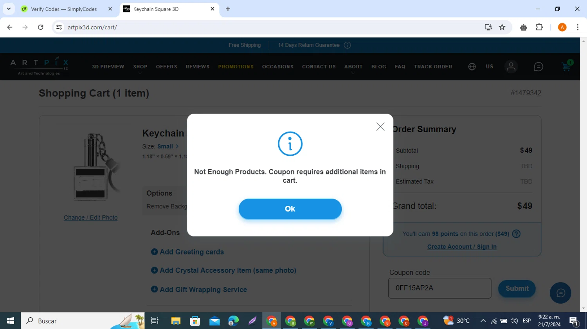Screen dimensions: 587x329
Task: Open a new browser tab
Action: tap(228, 9)
